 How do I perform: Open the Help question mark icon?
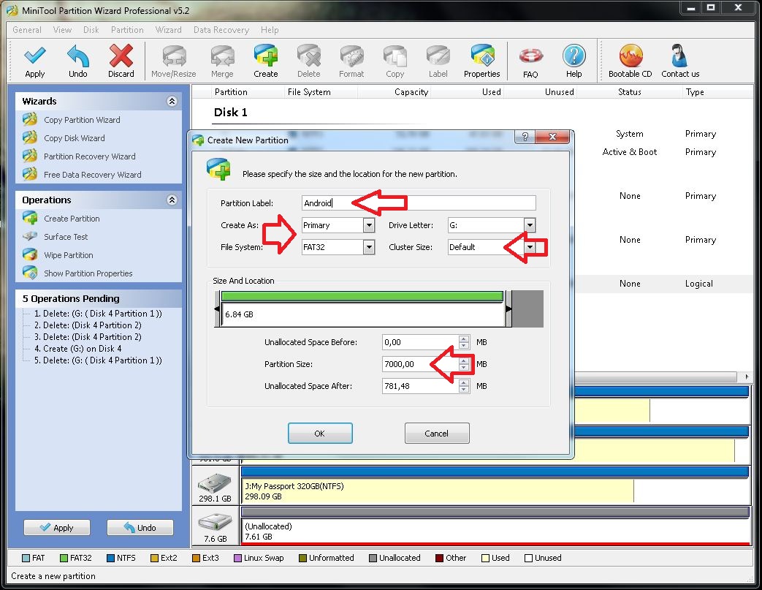[x=574, y=61]
